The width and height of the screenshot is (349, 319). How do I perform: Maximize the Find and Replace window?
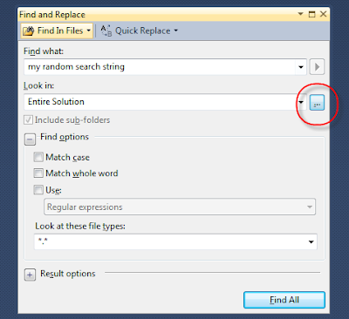pyautogui.click(x=311, y=14)
